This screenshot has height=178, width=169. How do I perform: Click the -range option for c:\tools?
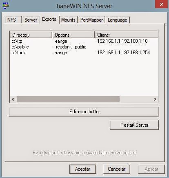[x=61, y=53]
